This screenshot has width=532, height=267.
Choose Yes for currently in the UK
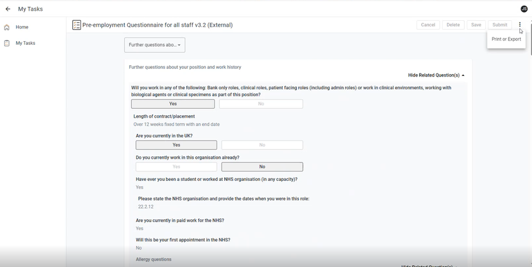177,145
